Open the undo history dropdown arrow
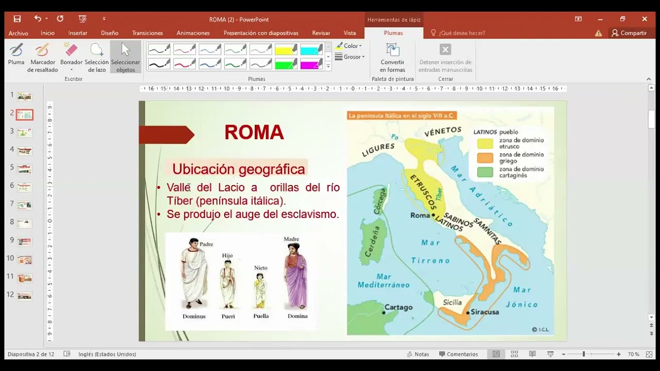660x371 pixels. [46, 19]
